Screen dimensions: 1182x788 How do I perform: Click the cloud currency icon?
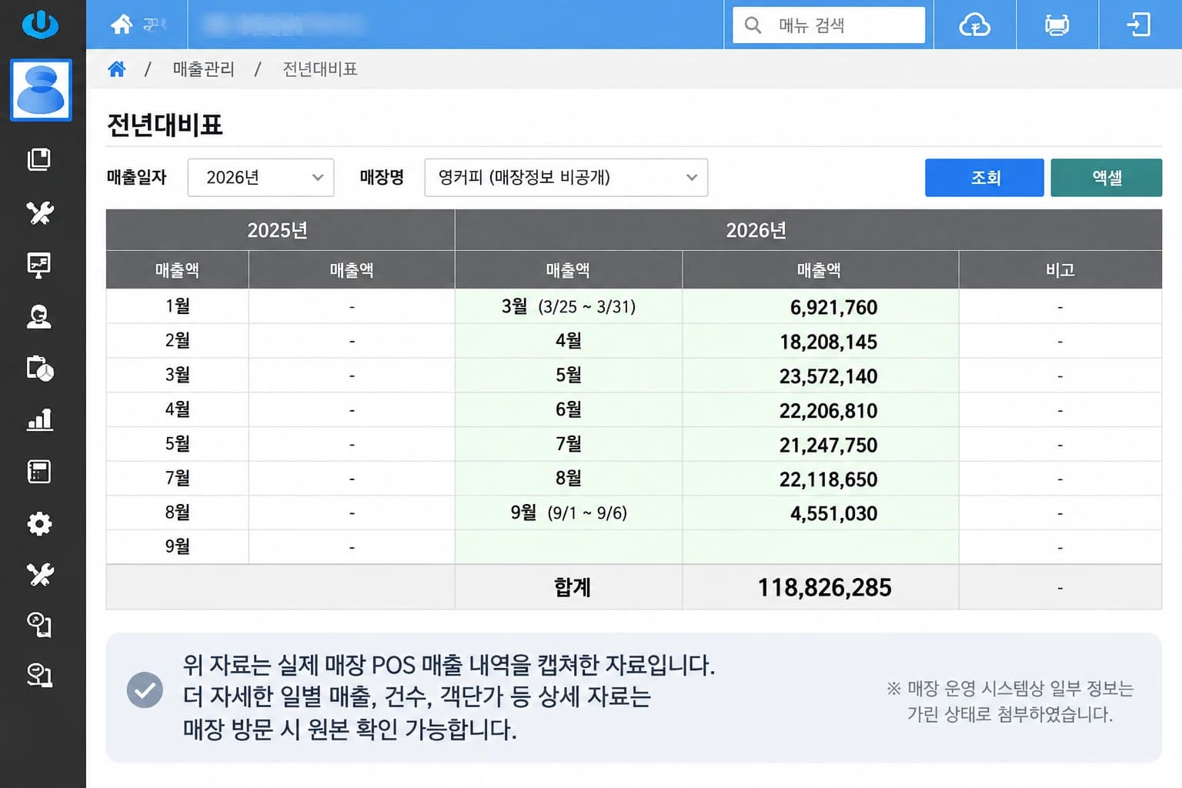[975, 25]
